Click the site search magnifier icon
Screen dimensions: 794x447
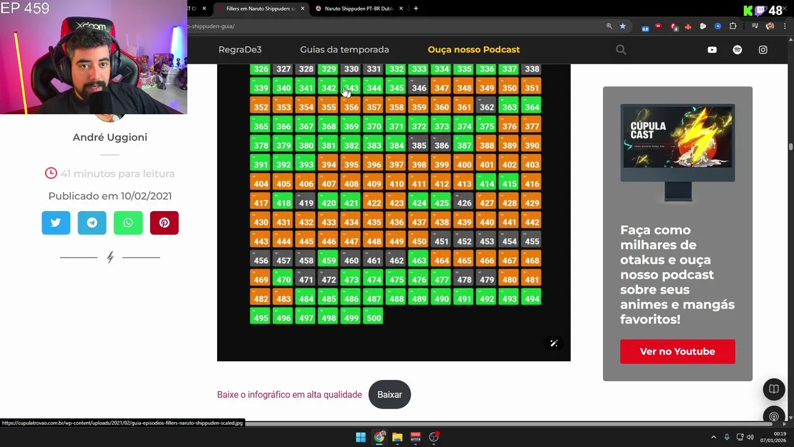coord(621,50)
